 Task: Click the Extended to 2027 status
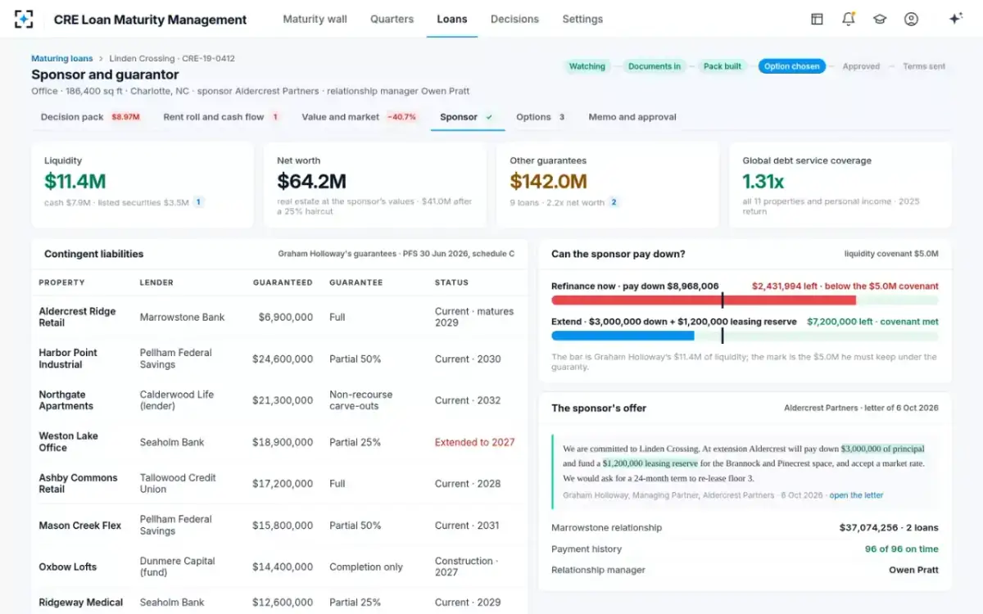pyautogui.click(x=475, y=442)
